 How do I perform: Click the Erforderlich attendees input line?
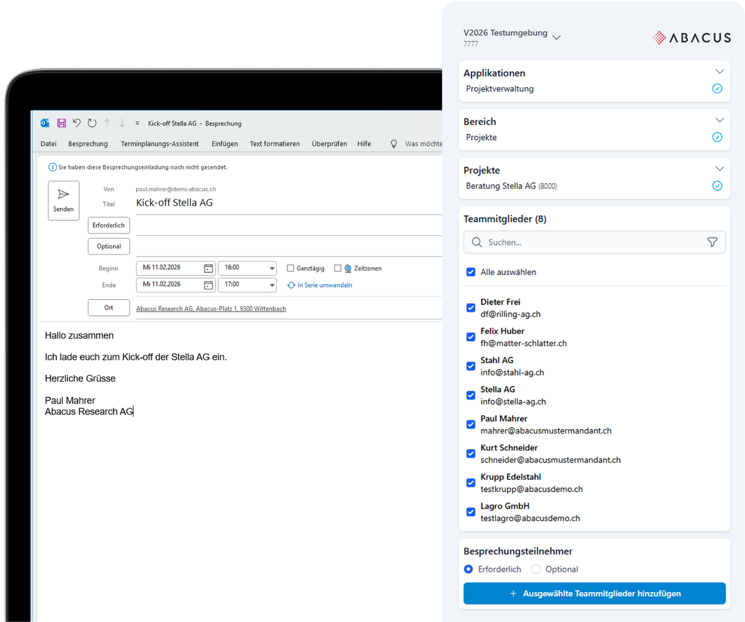coord(289,226)
